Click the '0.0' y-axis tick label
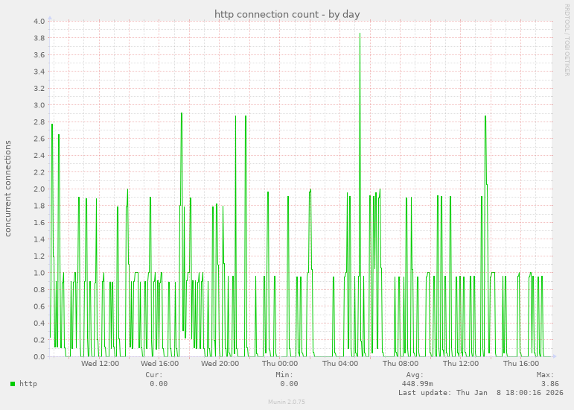The height and width of the screenshot is (410, 574). pos(39,357)
